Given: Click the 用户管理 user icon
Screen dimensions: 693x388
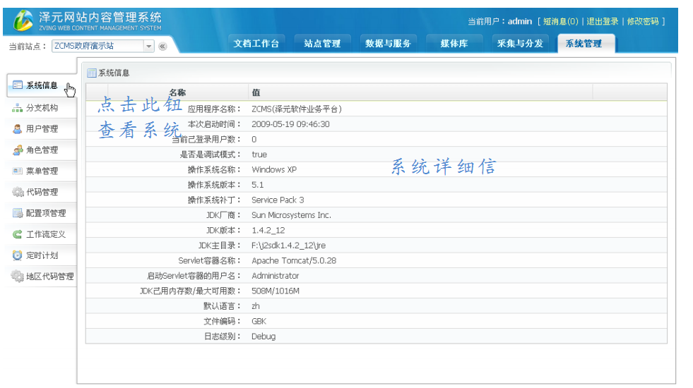Looking at the screenshot, I should [x=17, y=129].
